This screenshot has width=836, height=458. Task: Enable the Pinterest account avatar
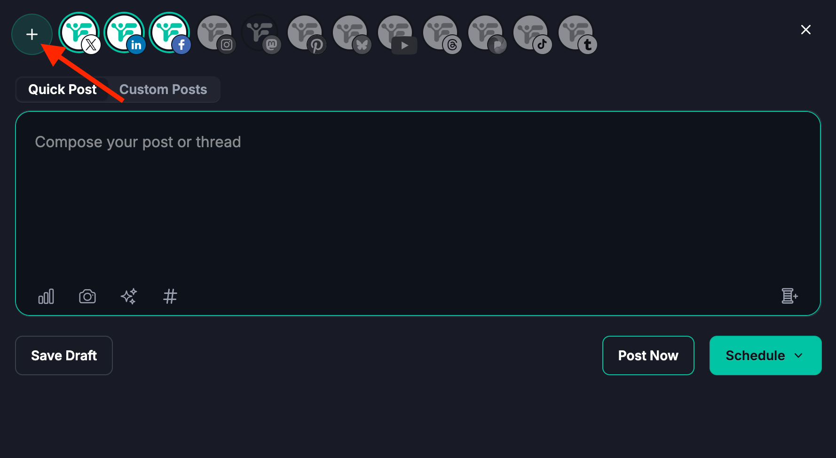coord(305,33)
